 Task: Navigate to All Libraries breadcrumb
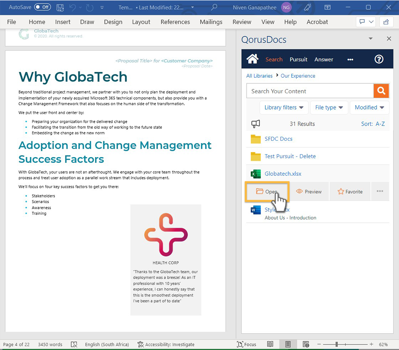point(259,76)
